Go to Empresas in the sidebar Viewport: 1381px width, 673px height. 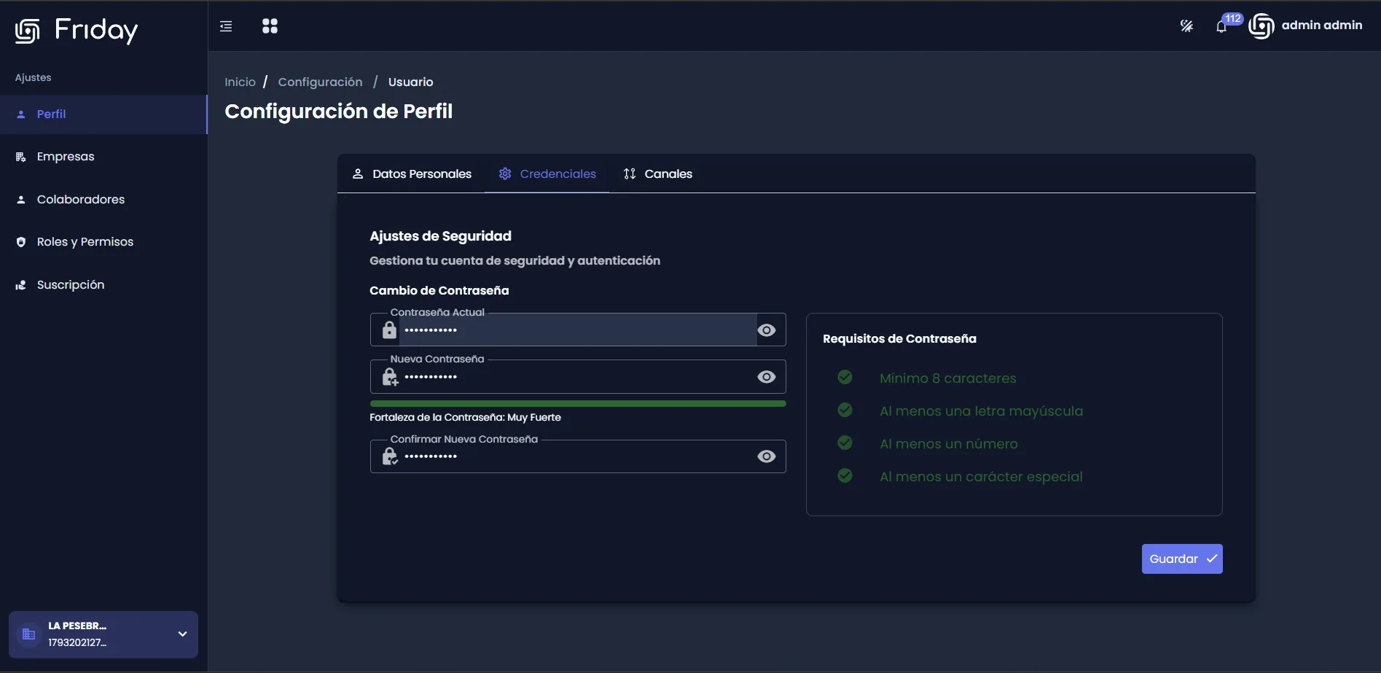tap(103, 157)
